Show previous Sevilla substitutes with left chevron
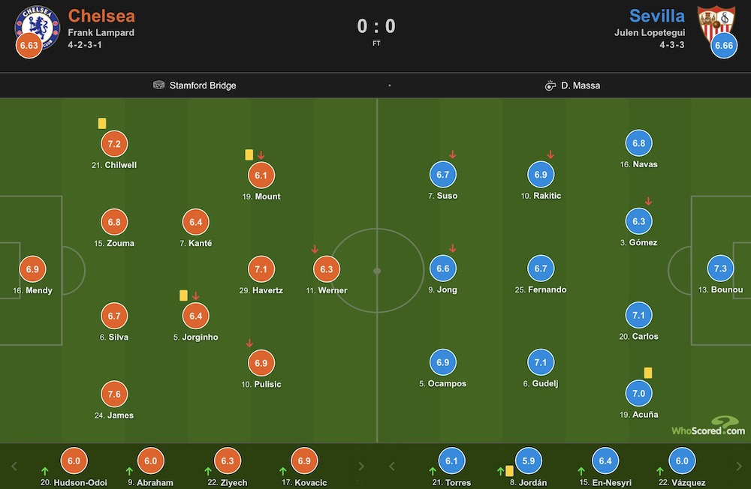 click(392, 466)
